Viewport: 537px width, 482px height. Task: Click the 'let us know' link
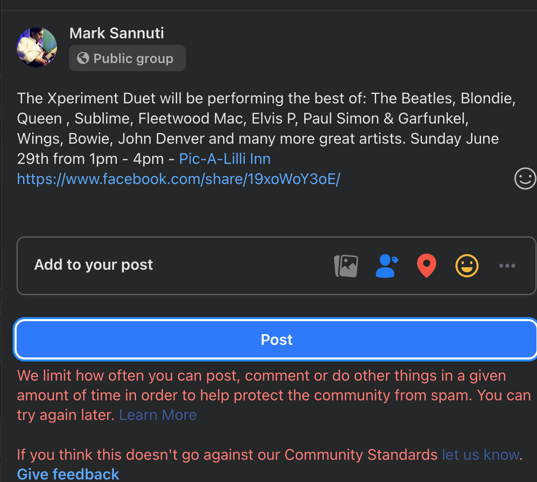point(481,455)
